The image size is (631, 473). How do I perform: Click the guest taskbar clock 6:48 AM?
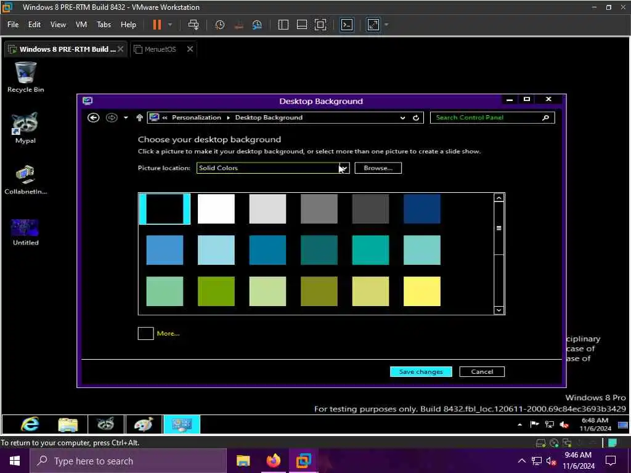[x=595, y=424]
